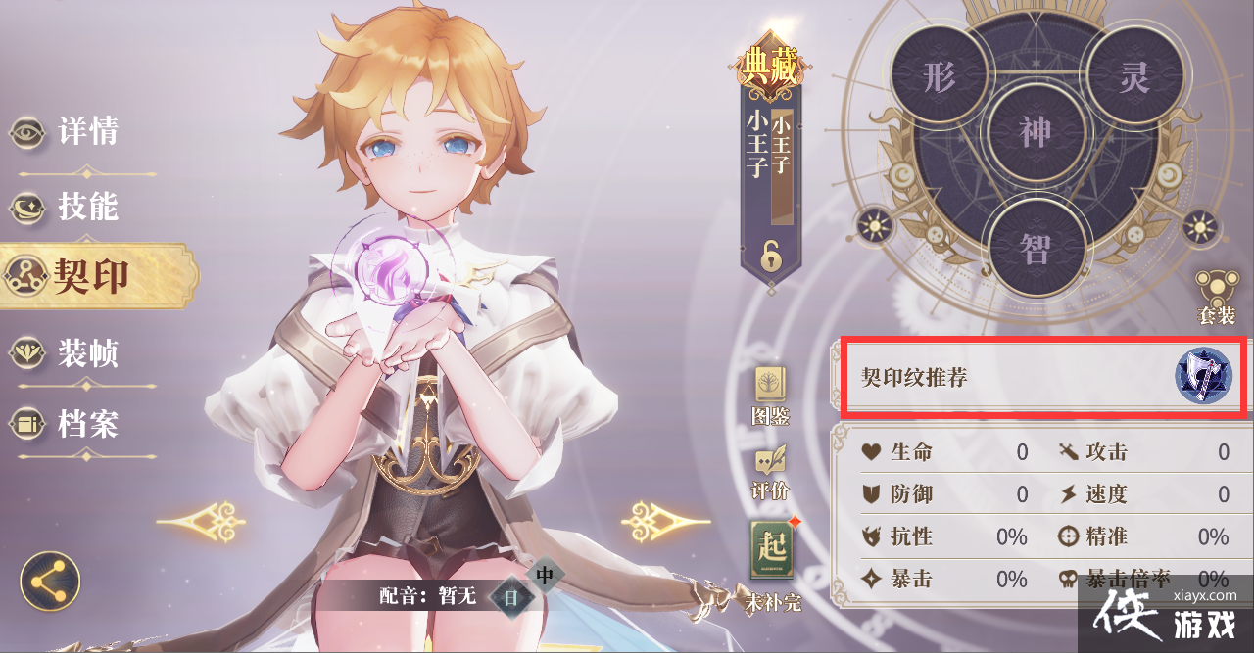Open the 图鉴 book icon
The image size is (1254, 653).
(770, 386)
